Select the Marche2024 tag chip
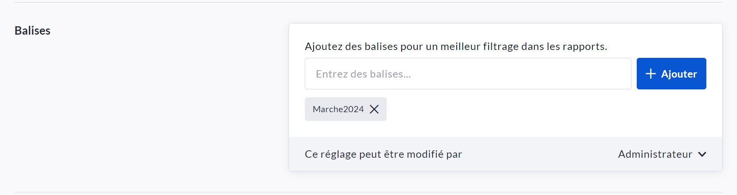This screenshot has width=737, height=195. [338, 109]
